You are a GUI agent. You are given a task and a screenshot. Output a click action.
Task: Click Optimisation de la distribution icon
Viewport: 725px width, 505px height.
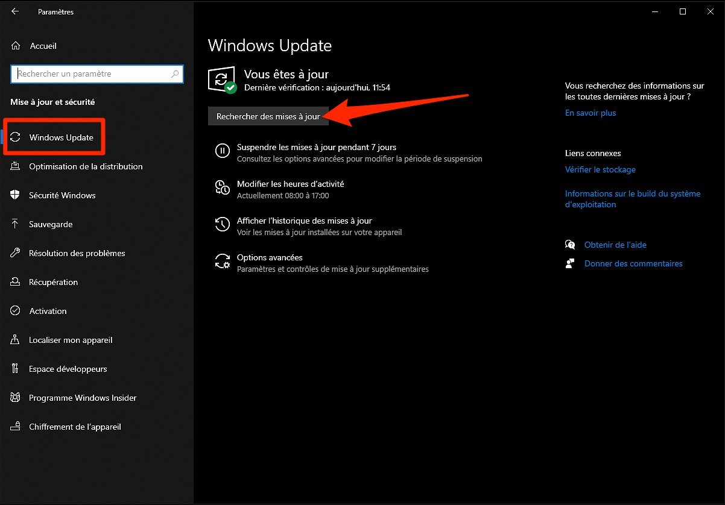point(16,166)
